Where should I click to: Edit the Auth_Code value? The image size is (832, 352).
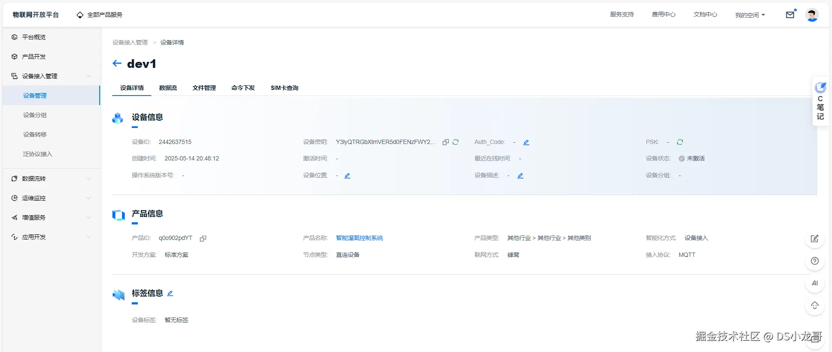526,142
